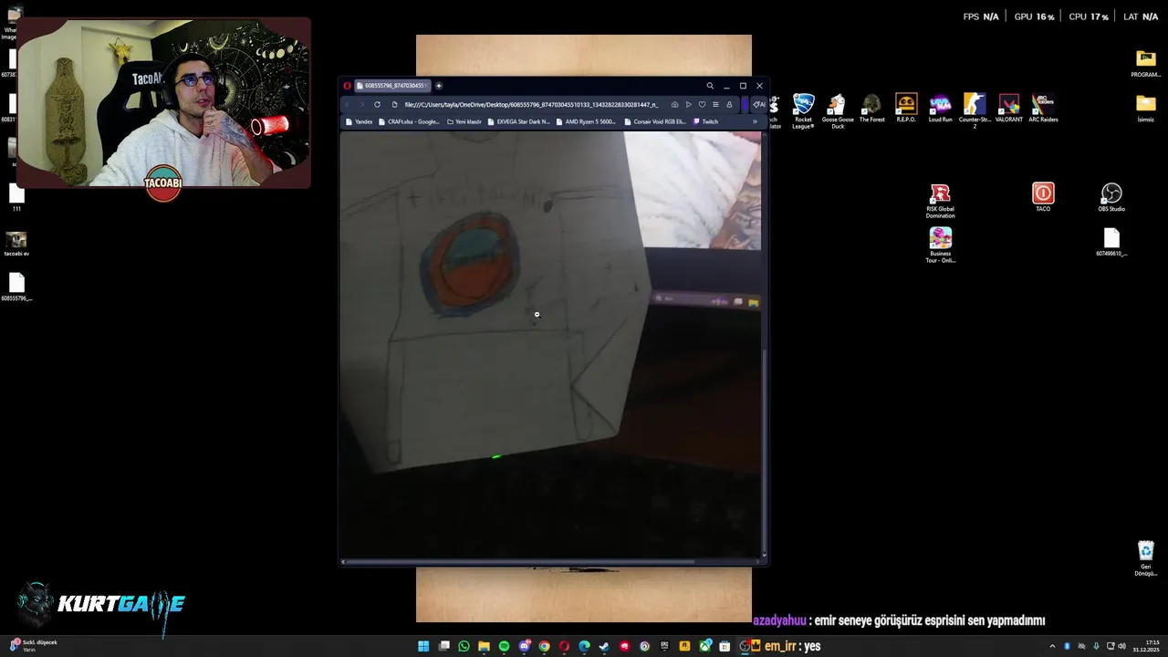
Task: Select the Geri Dönüşüm recycle bin
Action: click(x=1145, y=558)
